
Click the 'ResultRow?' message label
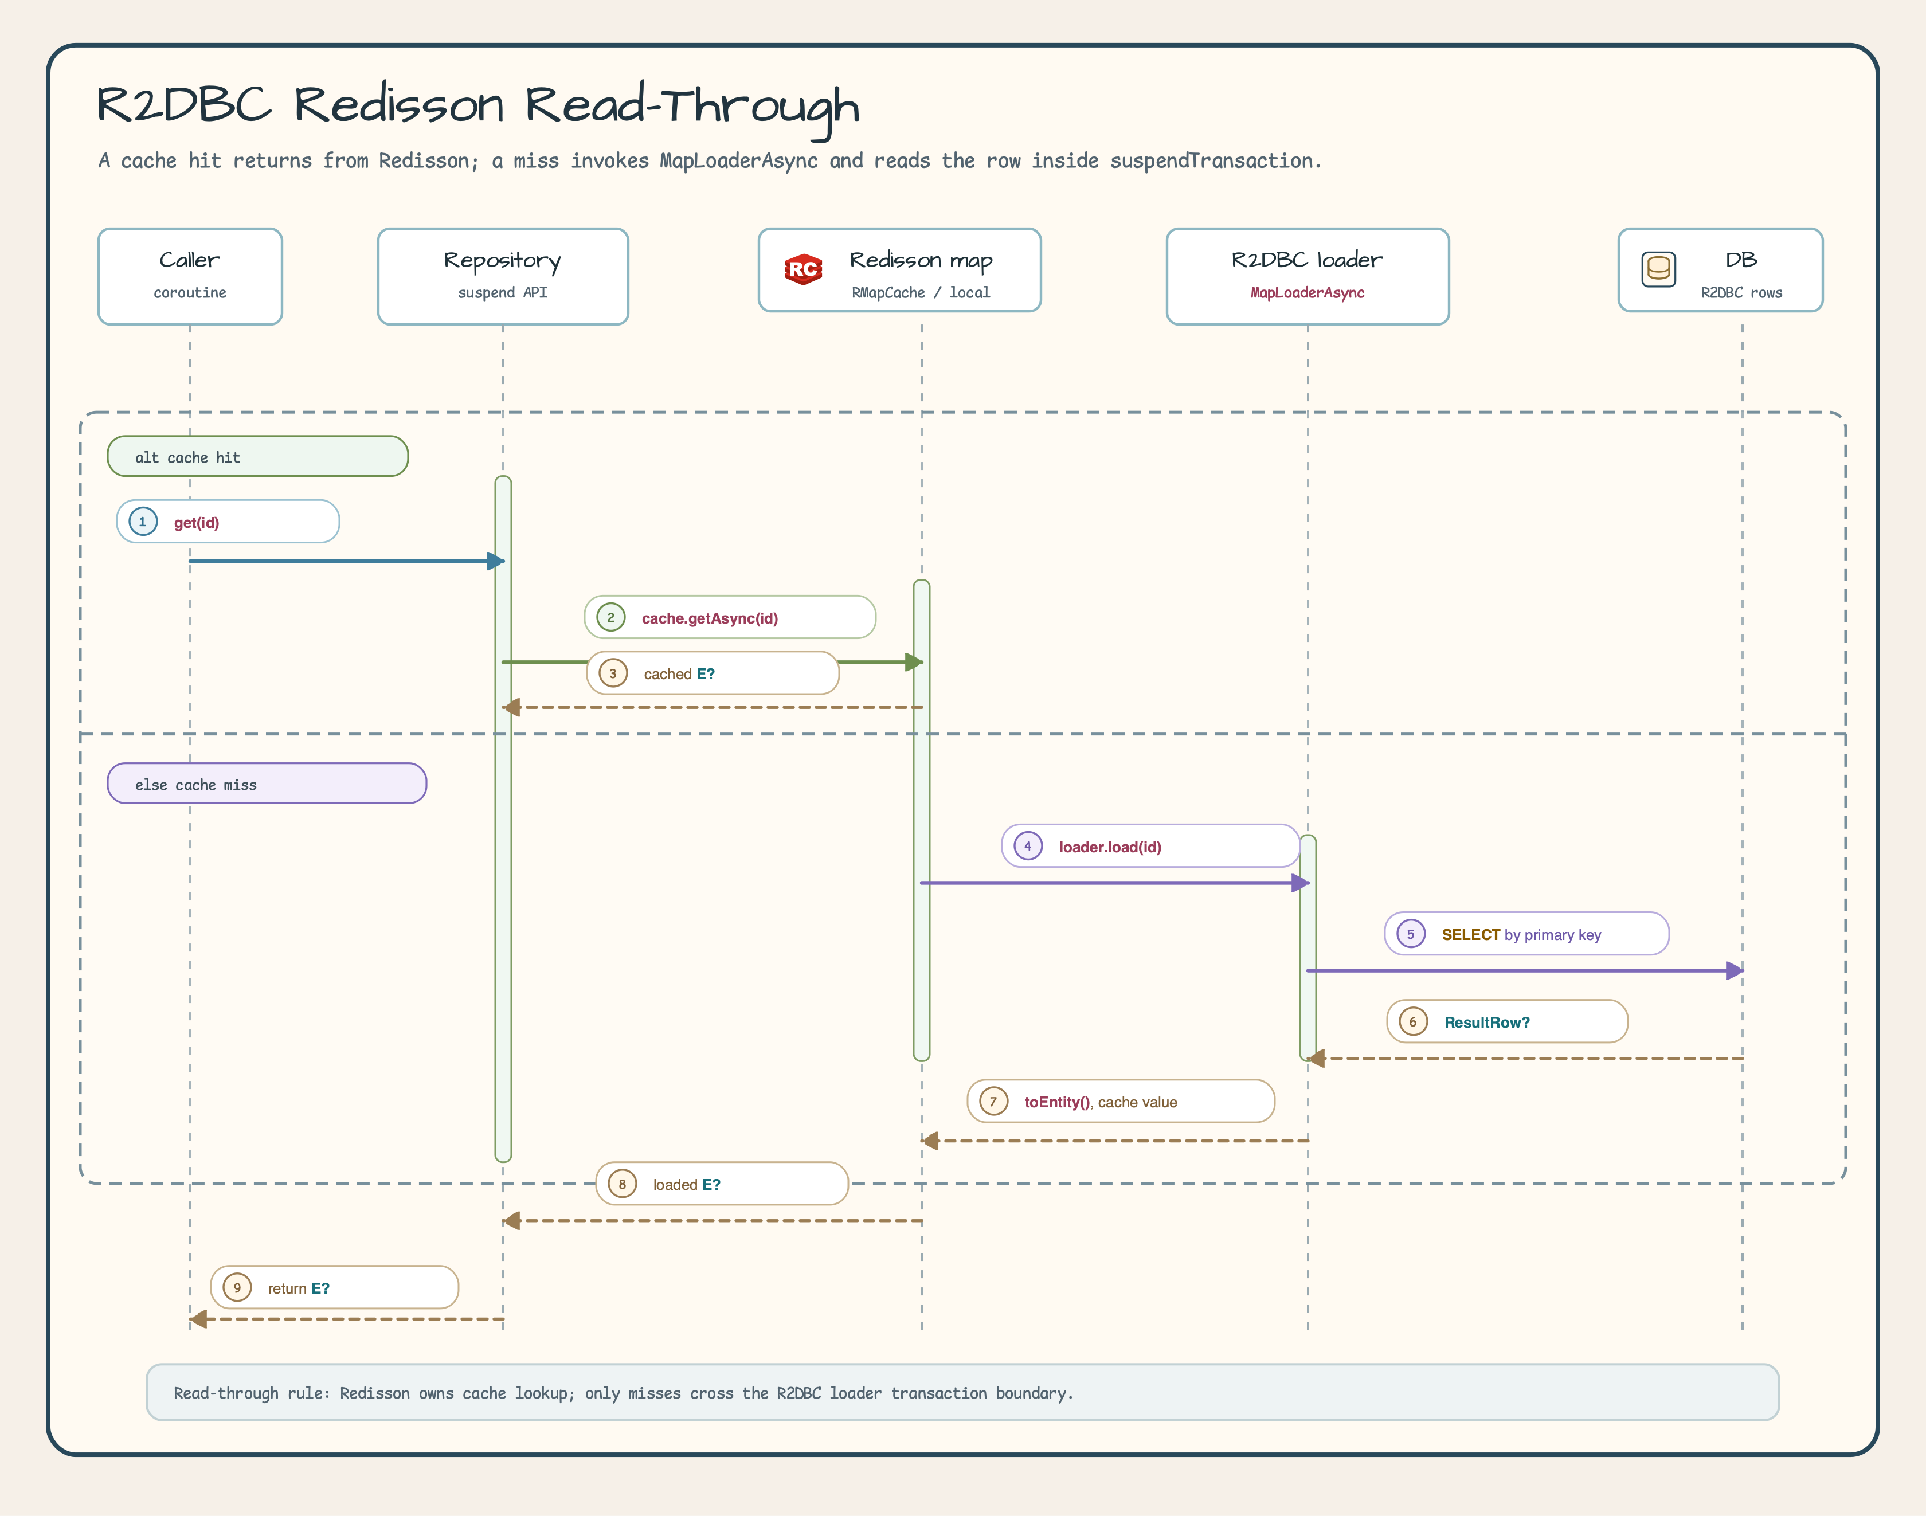pyautogui.click(x=1507, y=1021)
